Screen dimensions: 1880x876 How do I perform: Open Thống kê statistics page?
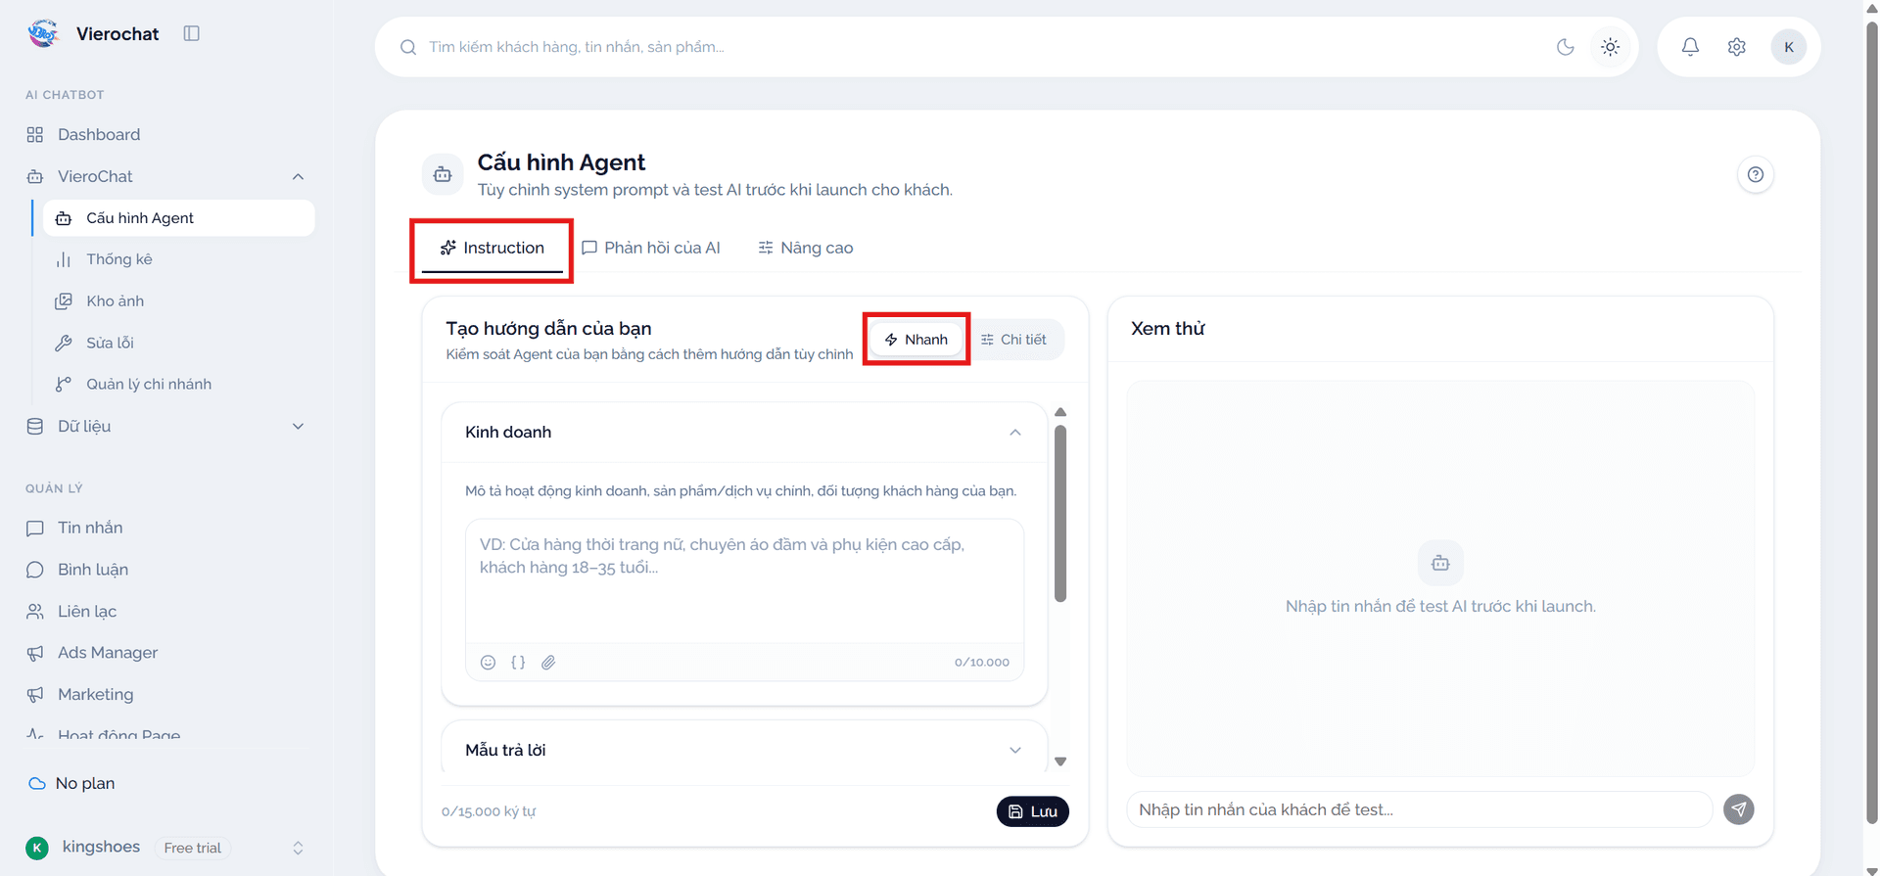pyautogui.click(x=178, y=259)
